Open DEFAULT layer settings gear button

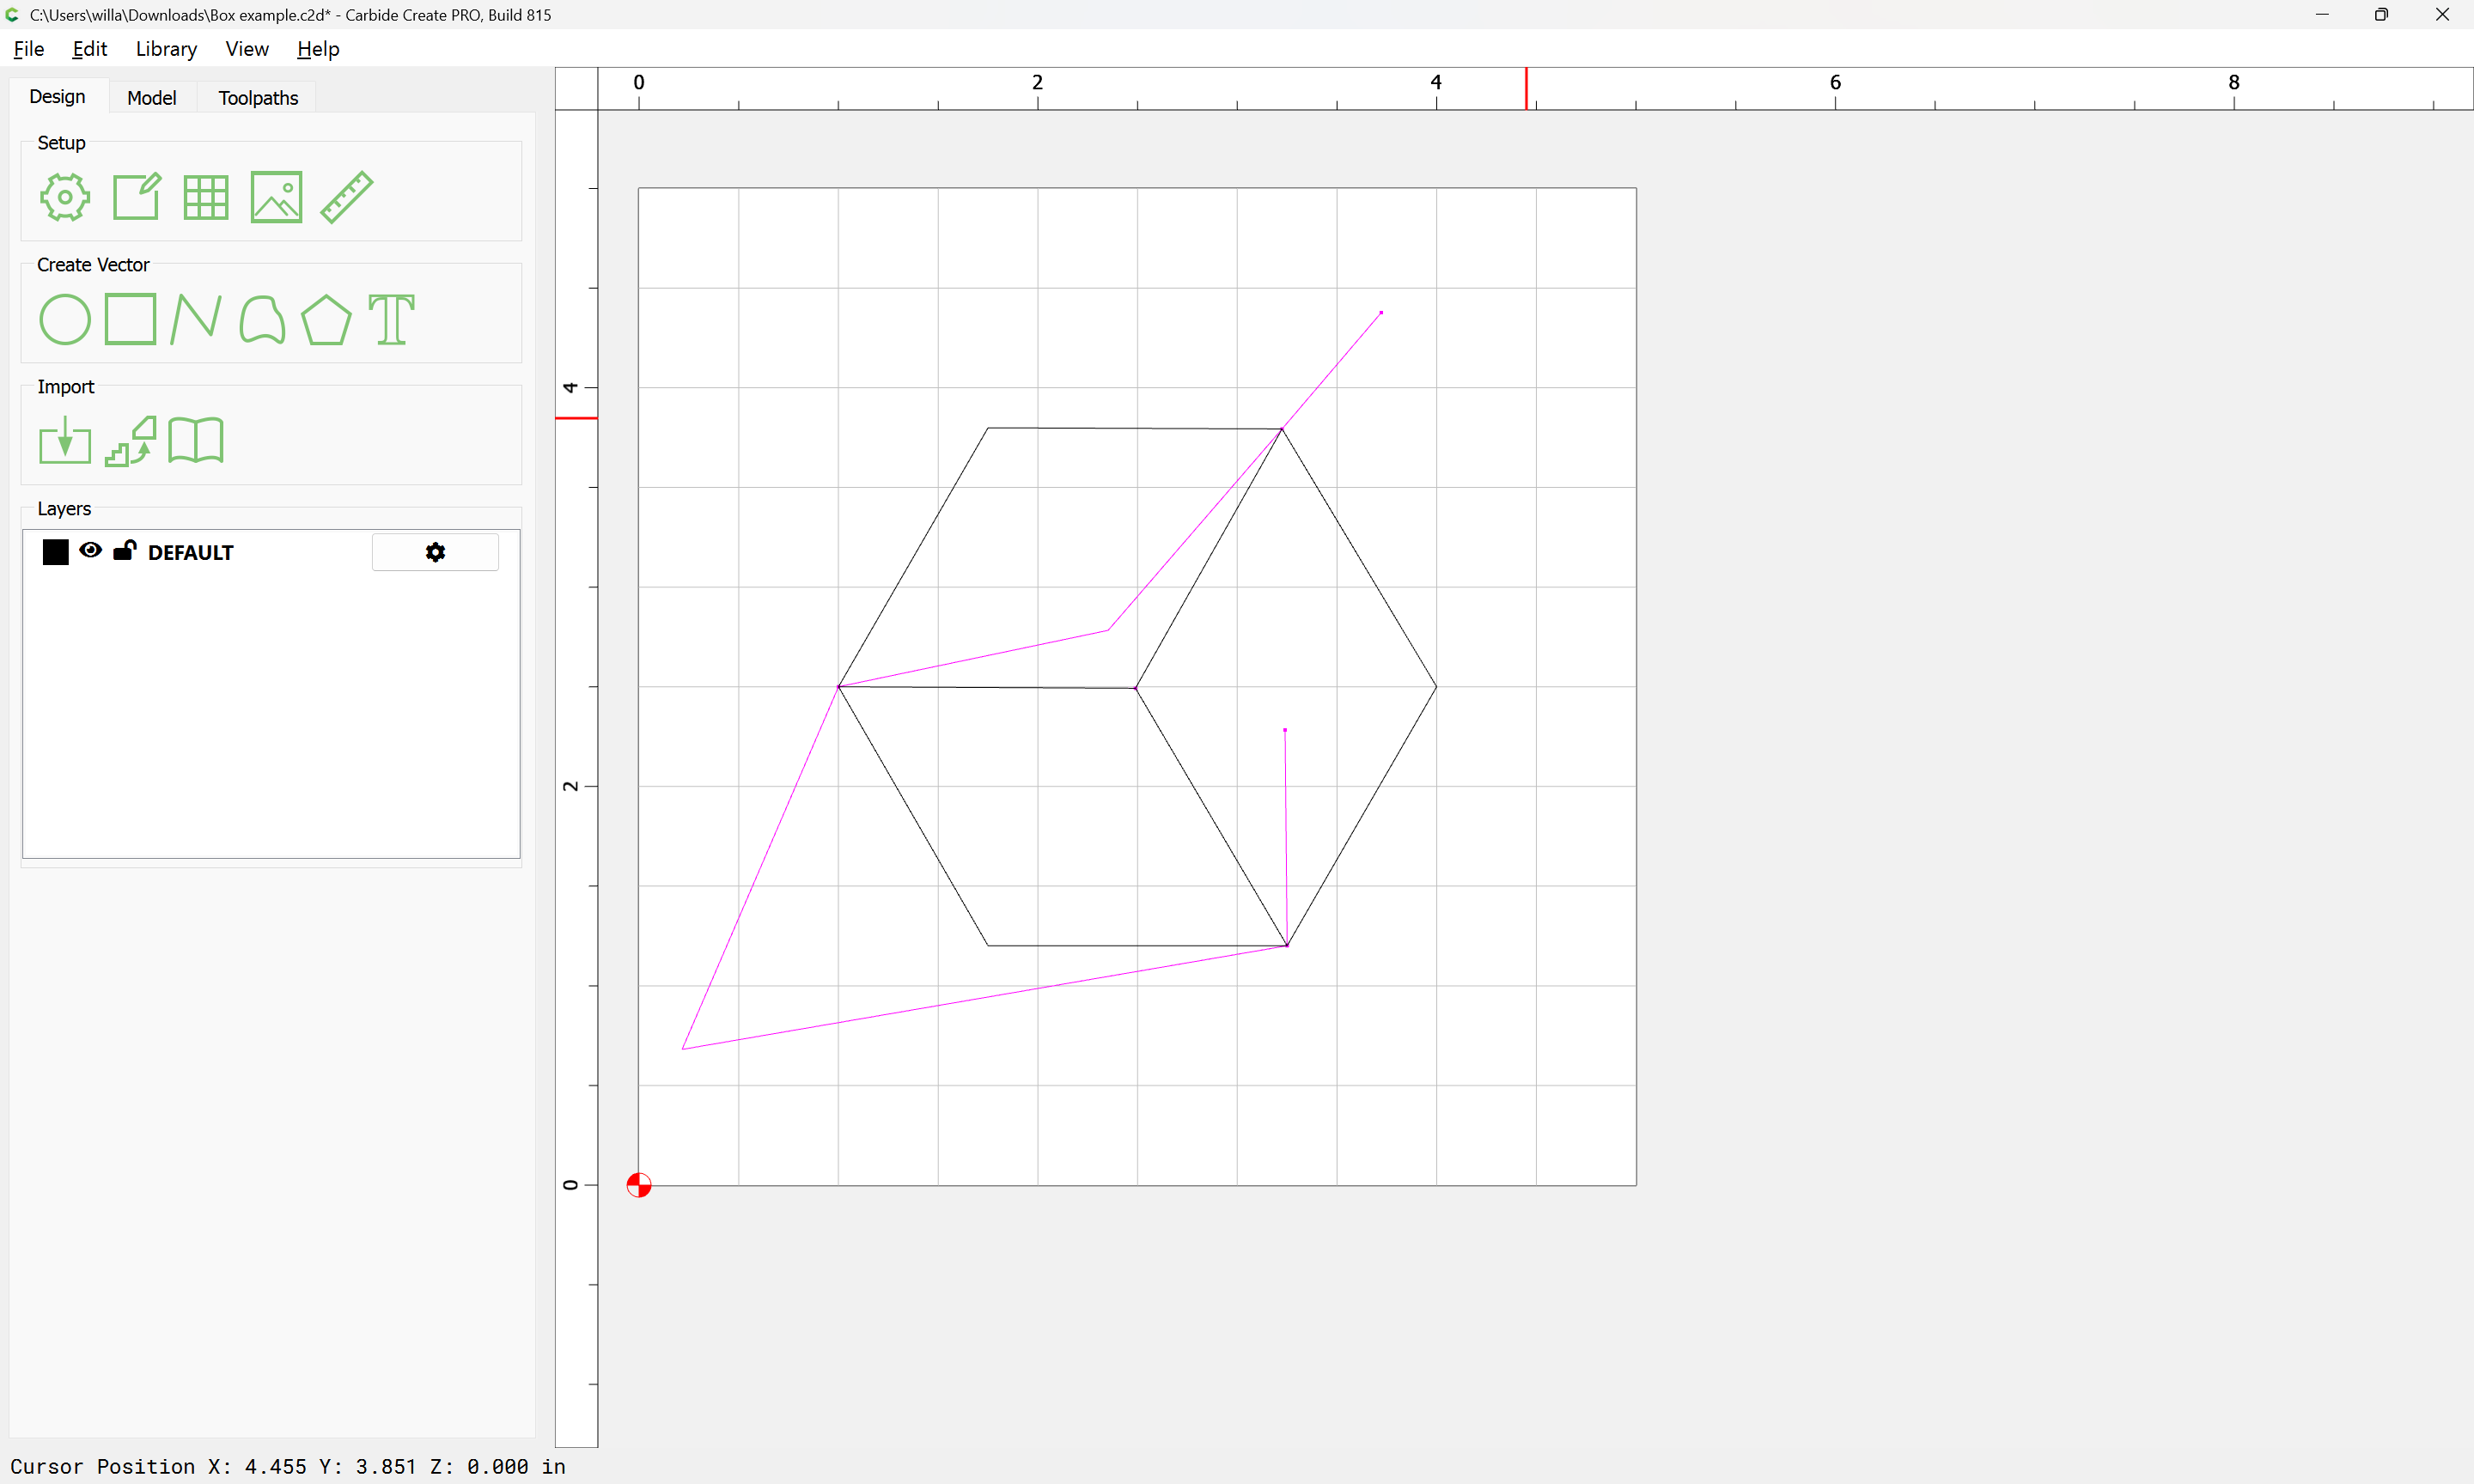[435, 552]
